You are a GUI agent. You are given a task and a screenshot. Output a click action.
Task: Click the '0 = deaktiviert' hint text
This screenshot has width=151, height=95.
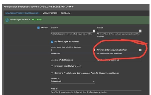(x=56, y=53)
